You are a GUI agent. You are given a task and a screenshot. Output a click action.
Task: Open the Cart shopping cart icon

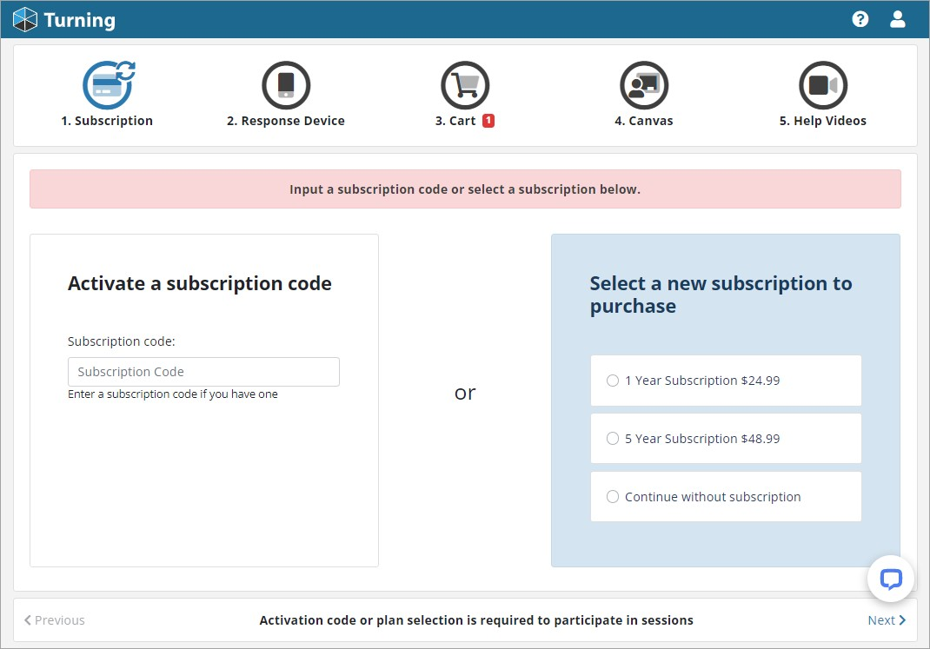pos(465,85)
